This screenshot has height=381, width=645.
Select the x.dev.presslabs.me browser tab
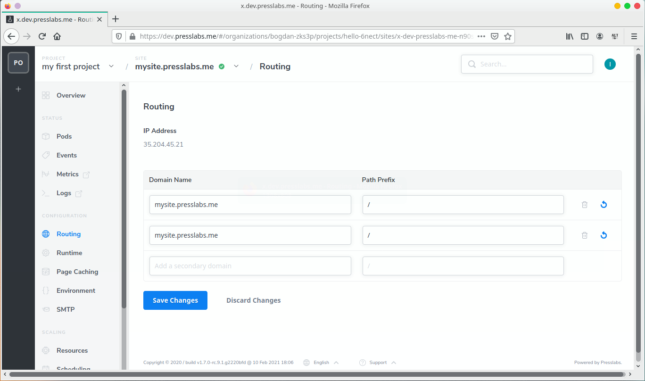[x=55, y=19]
